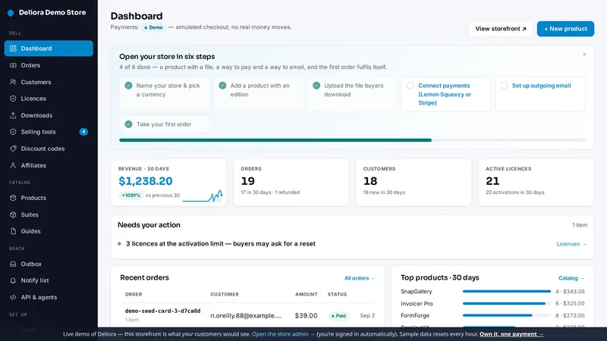Click the Discount codes tag icon
Image resolution: width=607 pixels, height=341 pixels.
[13, 149]
